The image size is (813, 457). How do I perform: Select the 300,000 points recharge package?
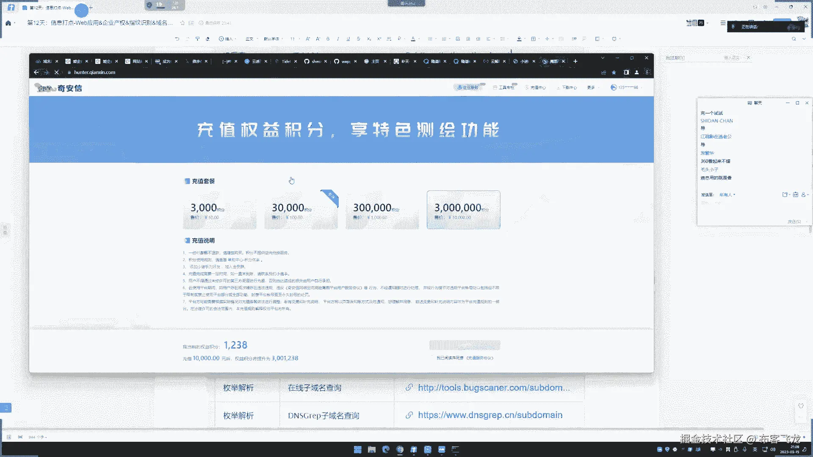(382, 210)
